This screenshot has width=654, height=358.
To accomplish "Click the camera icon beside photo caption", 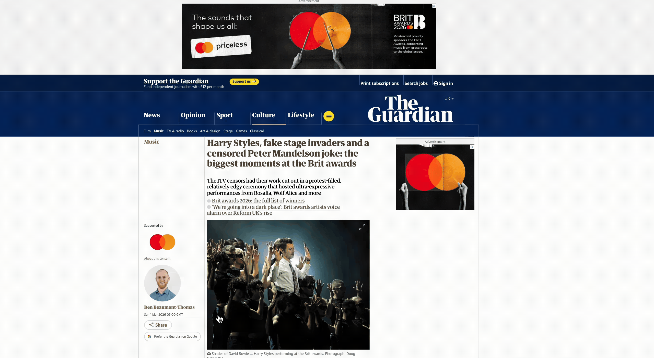I will [209, 354].
